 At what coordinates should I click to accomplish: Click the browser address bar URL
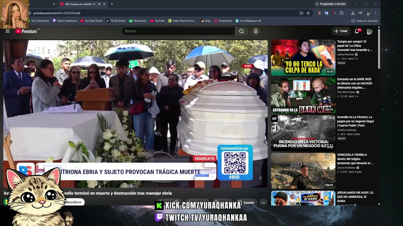pyautogui.click(x=57, y=13)
